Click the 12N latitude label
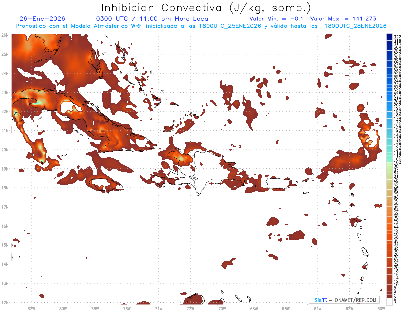Viewport: 405px width, 313px height. [x=5, y=302]
